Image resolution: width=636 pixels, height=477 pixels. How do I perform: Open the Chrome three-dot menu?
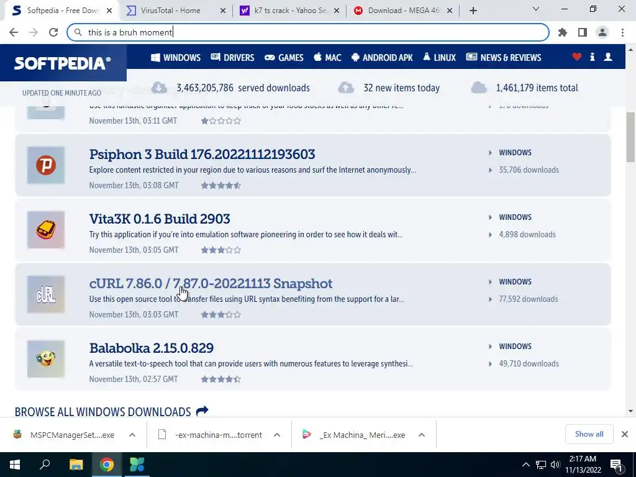[x=622, y=32]
